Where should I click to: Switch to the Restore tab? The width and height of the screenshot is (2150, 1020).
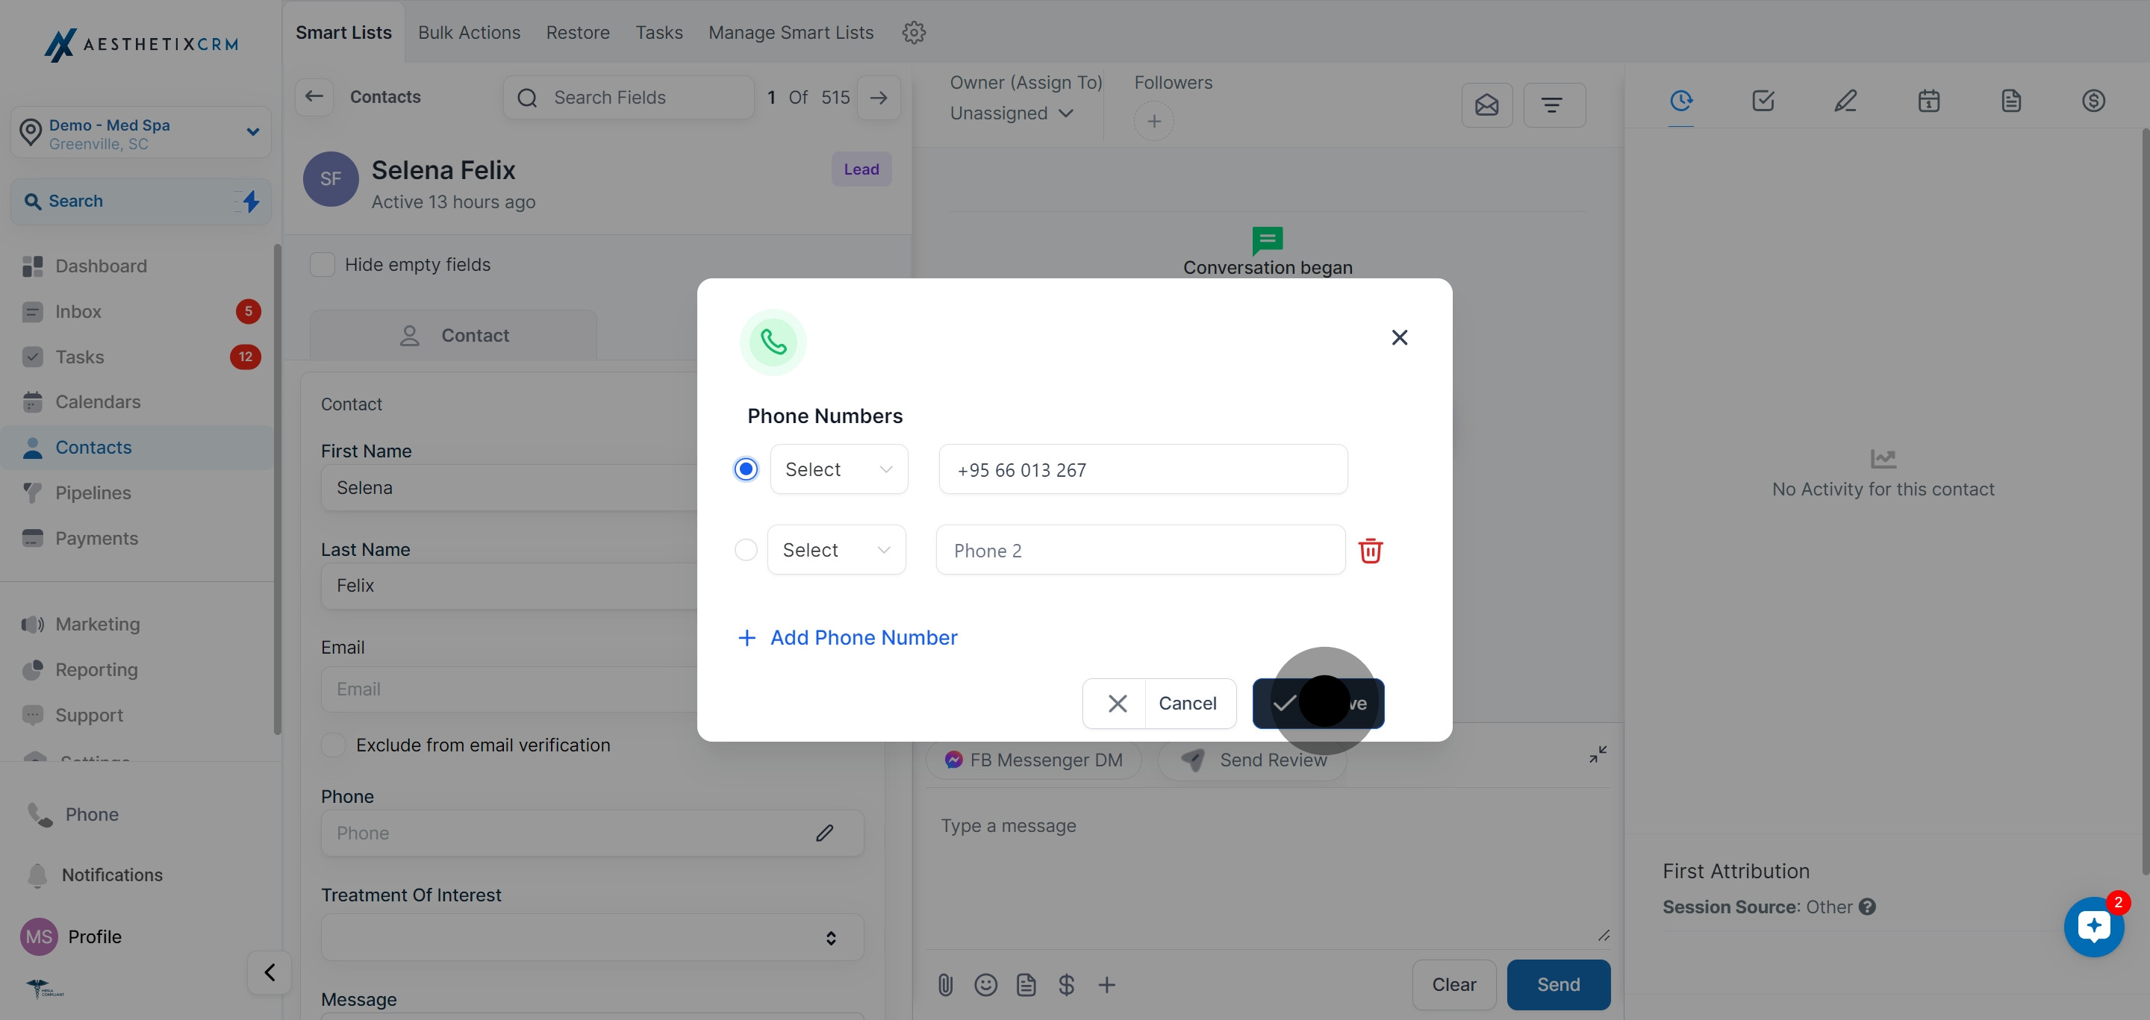click(578, 33)
